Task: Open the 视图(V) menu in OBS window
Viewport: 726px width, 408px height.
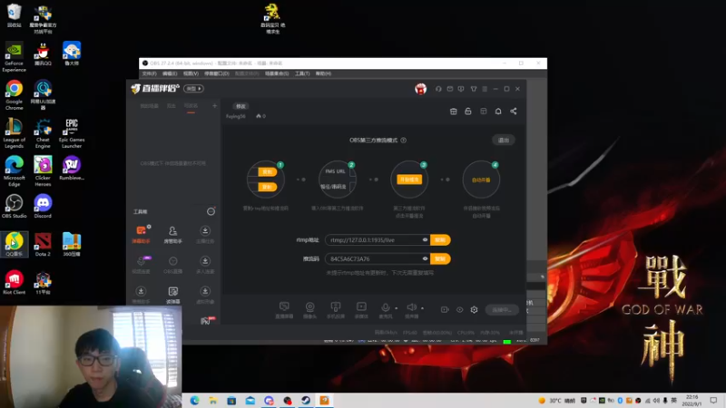Action: [x=191, y=73]
